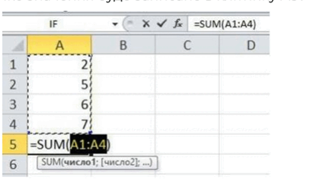Viewport: 309px width, 180px height.
Task: Click cell A4 containing 7
Action: 60,124
